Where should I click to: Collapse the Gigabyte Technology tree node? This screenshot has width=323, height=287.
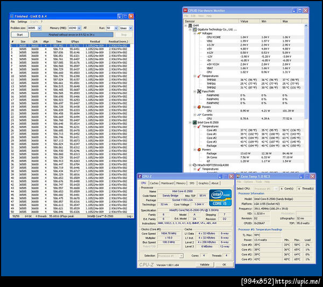point(190,30)
